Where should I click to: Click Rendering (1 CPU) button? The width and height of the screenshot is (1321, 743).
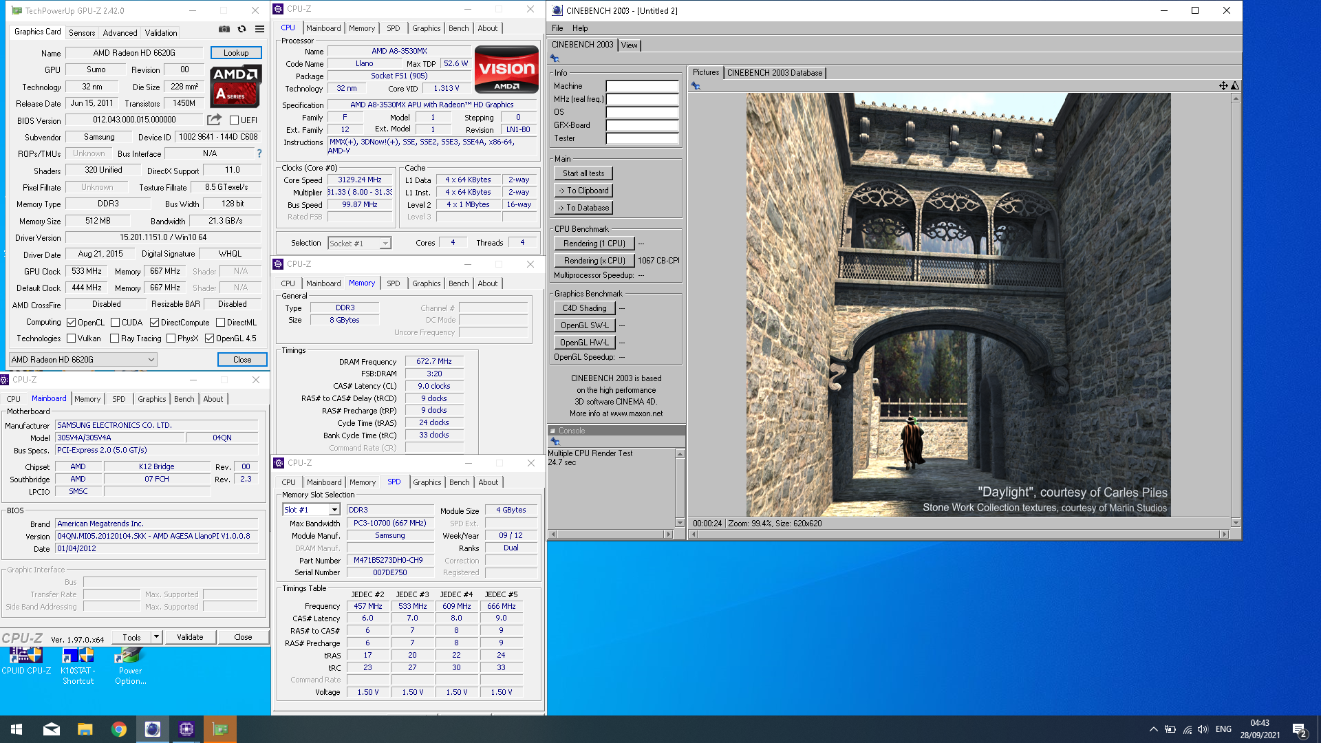(594, 244)
